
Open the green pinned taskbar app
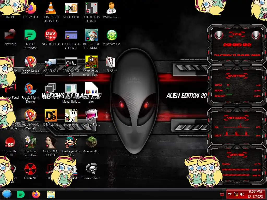[x=21, y=194]
